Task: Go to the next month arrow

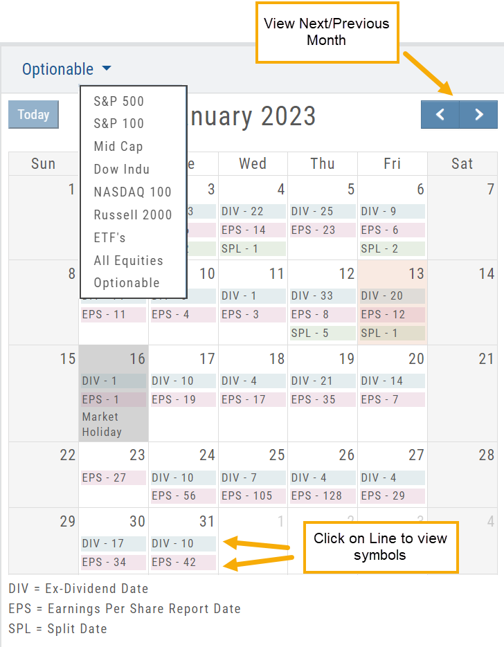Action: (478, 115)
